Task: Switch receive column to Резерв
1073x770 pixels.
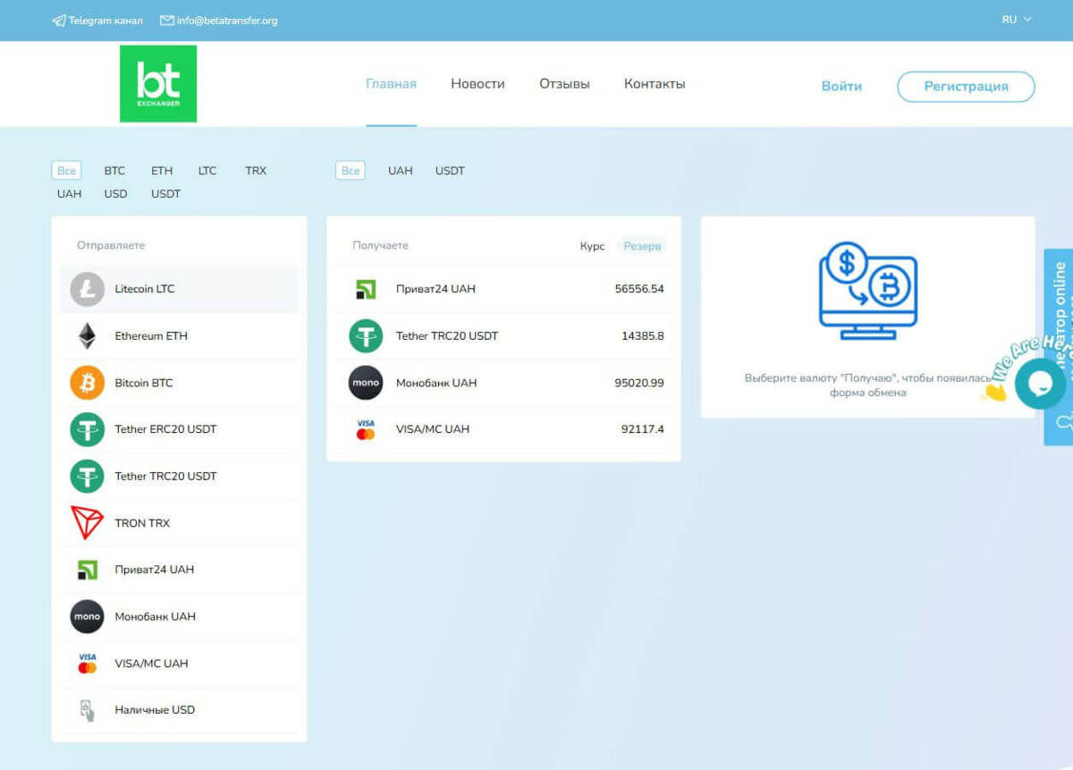Action: (642, 246)
